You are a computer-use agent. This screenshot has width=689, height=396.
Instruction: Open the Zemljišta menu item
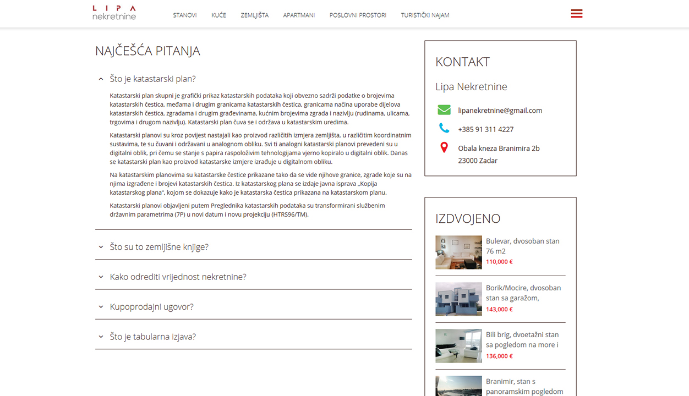[x=255, y=15]
